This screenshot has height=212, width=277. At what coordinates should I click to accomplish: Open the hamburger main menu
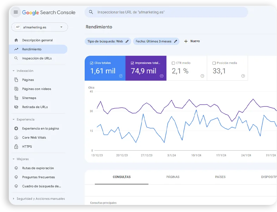pos(16,12)
